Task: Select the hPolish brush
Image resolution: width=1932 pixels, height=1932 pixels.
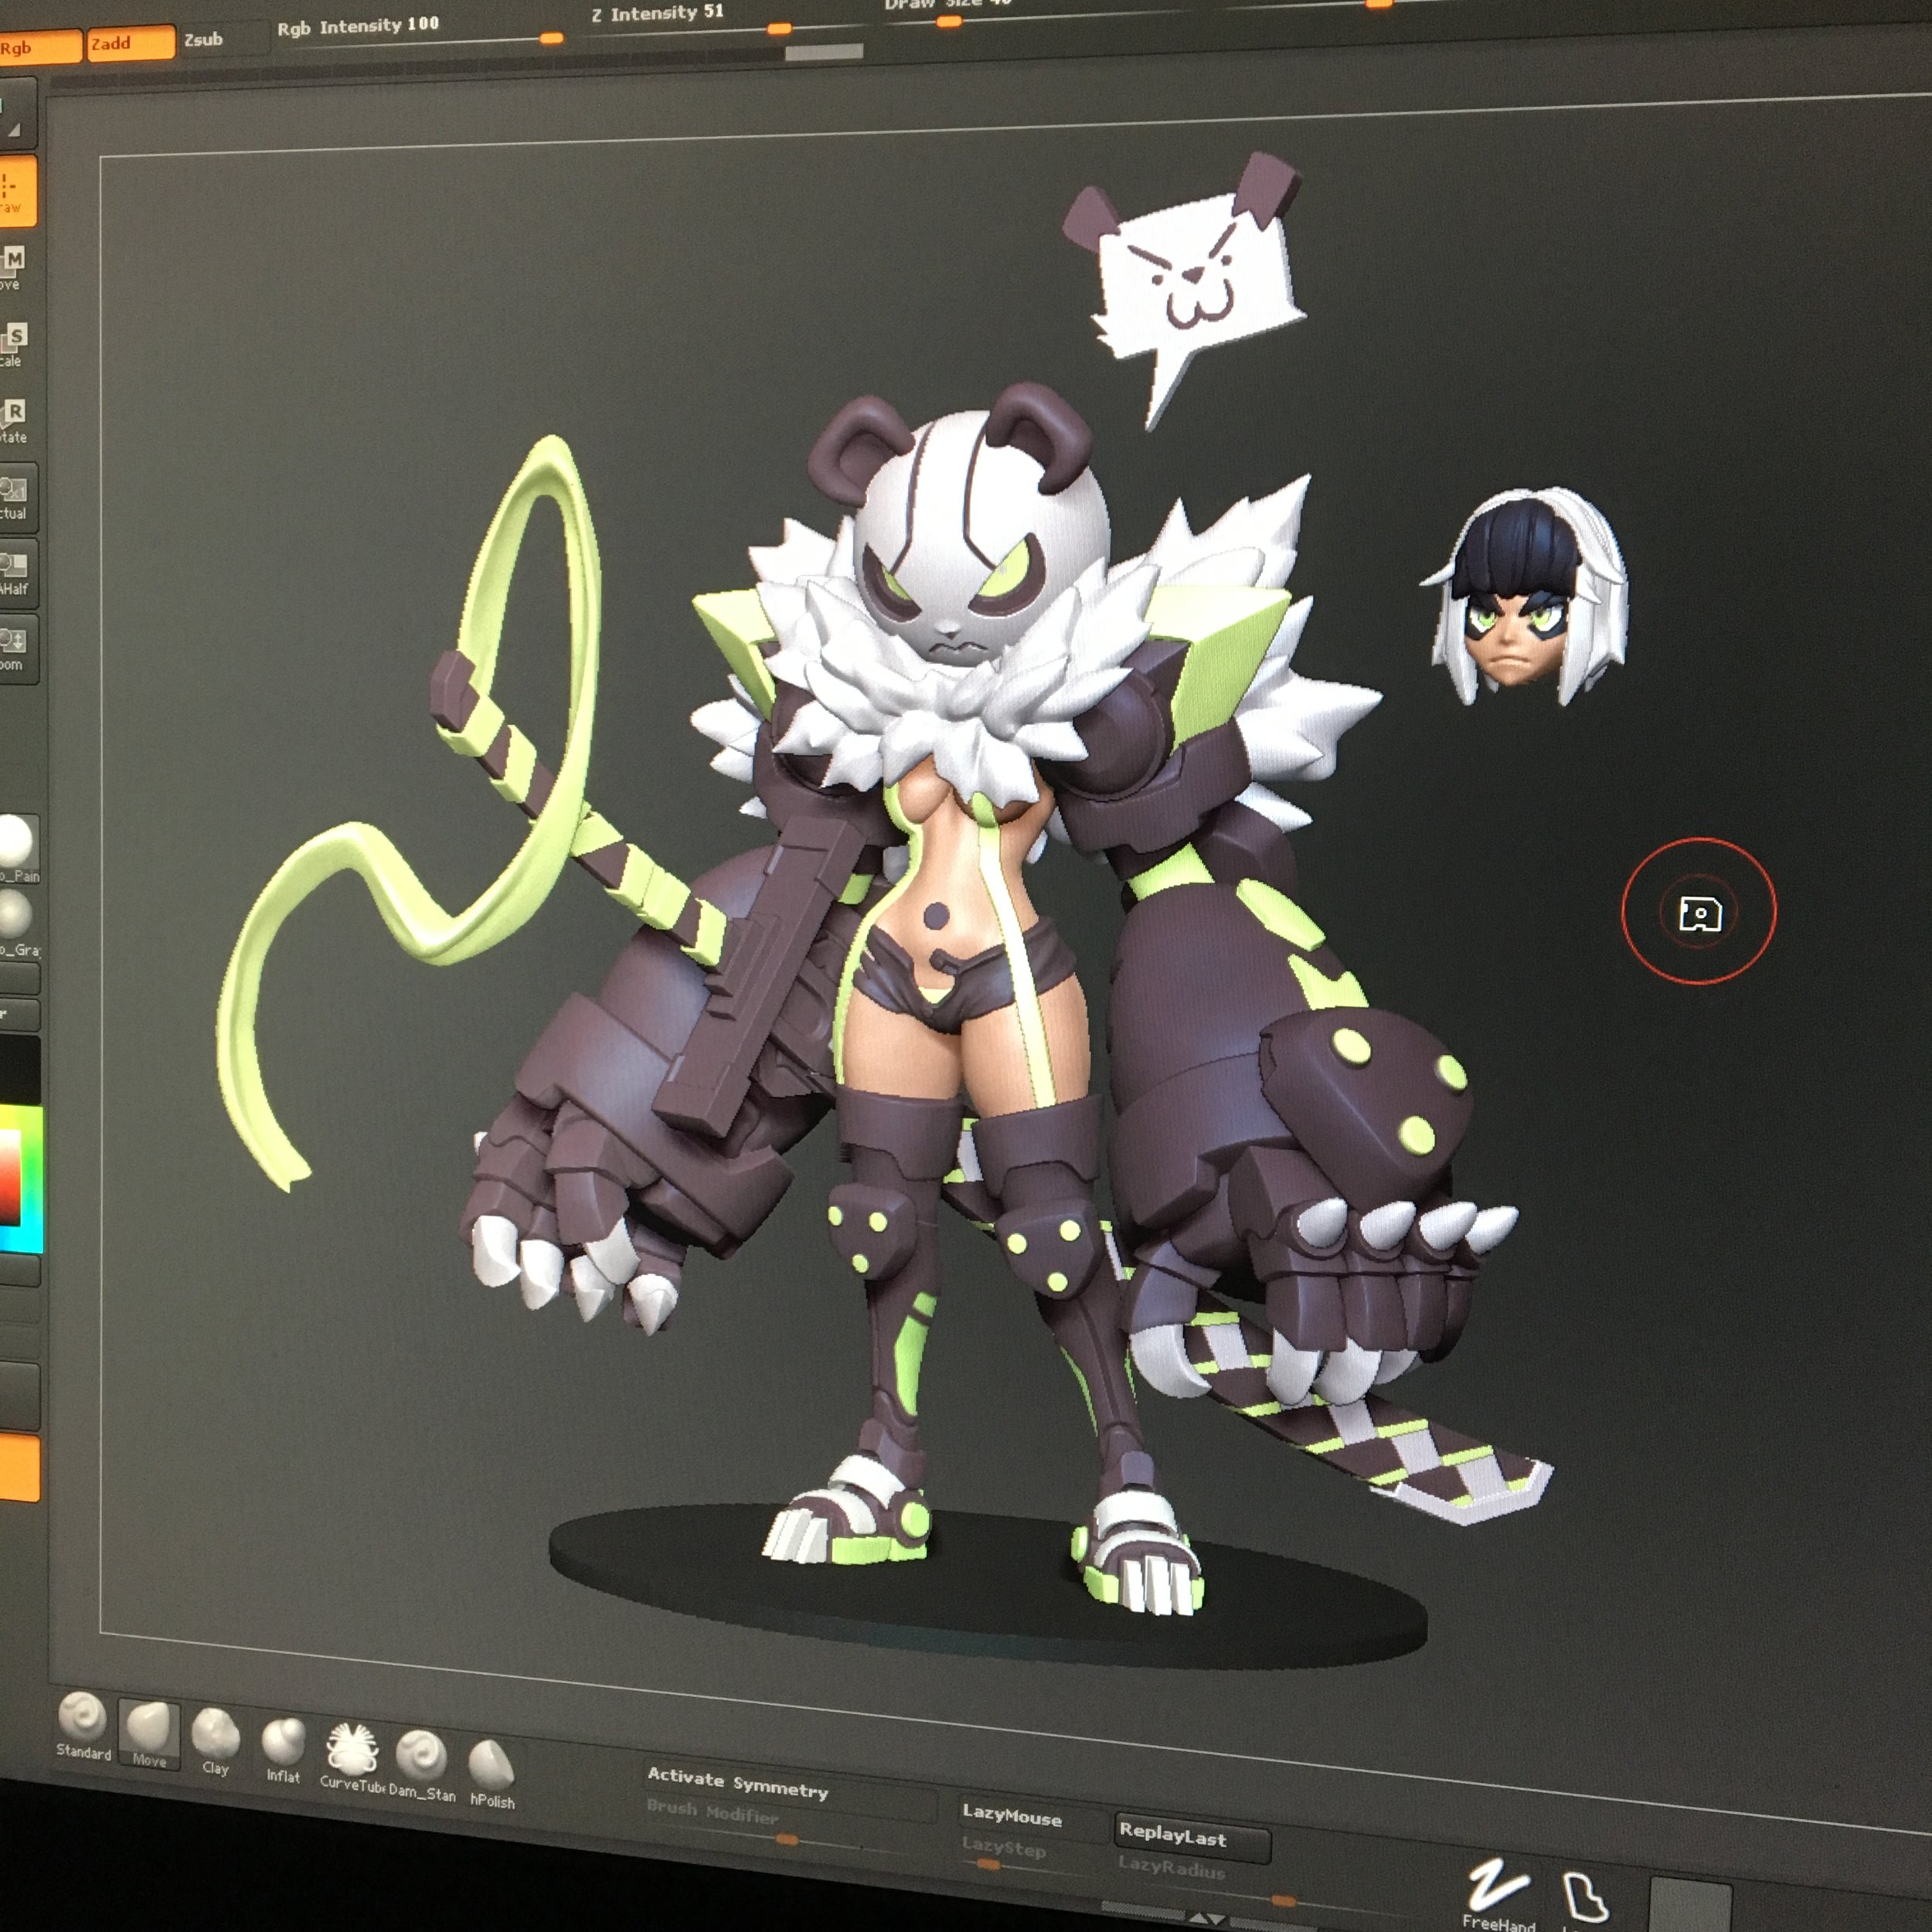Action: [x=491, y=1768]
